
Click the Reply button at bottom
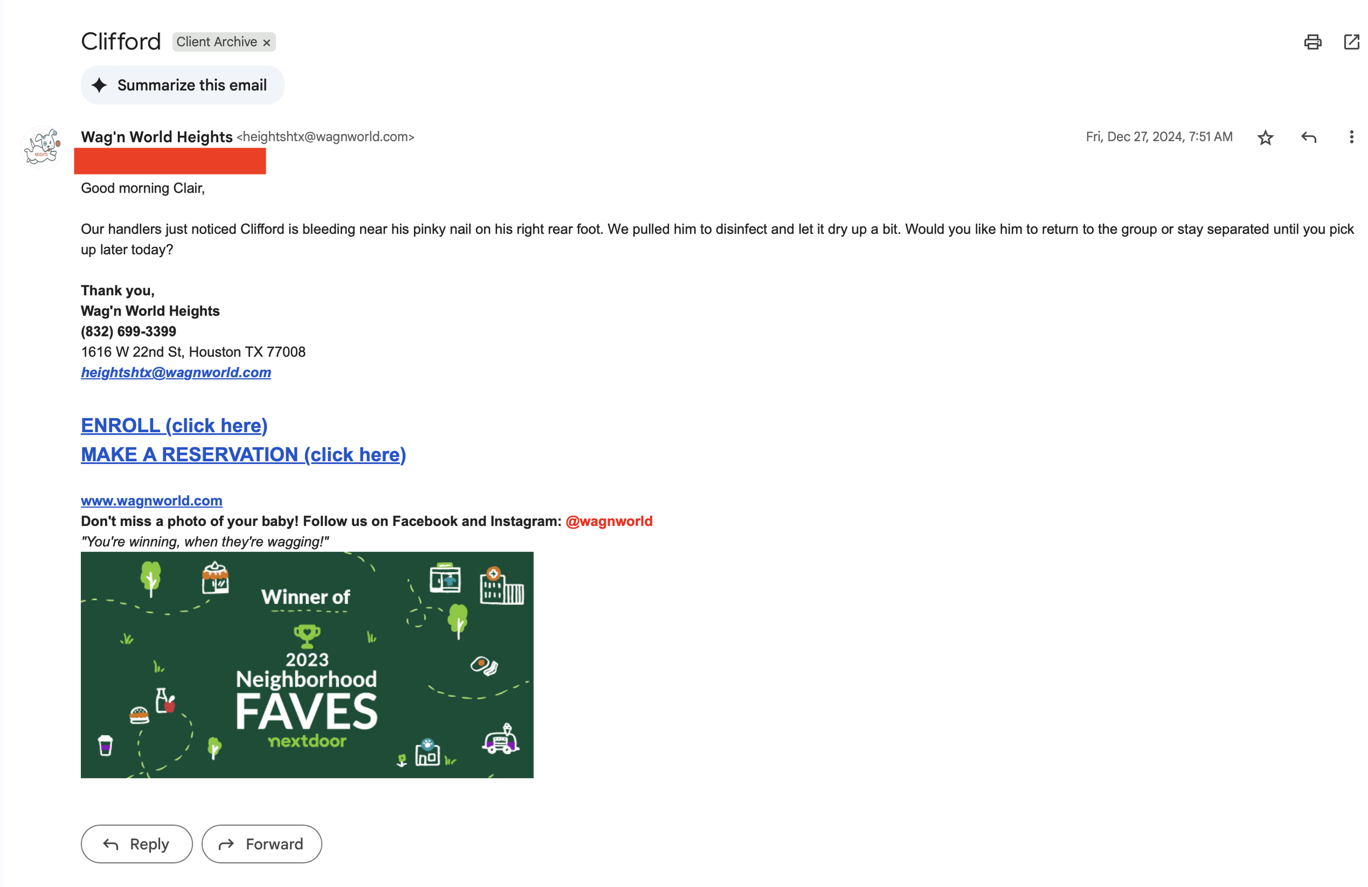tap(137, 844)
